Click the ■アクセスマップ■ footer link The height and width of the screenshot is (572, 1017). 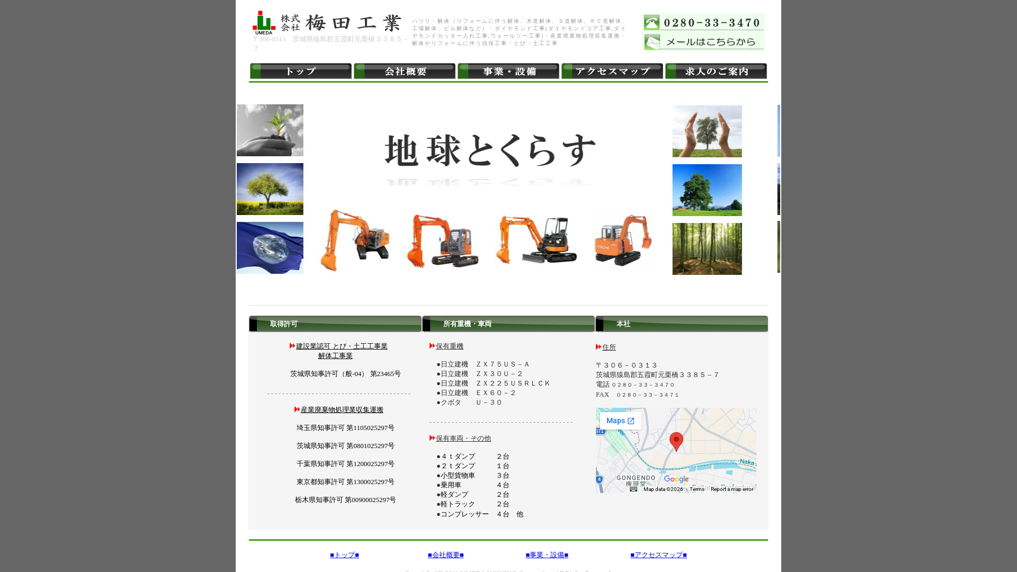658,555
